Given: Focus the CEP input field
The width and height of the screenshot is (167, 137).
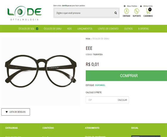Looking at the screenshot, I should [101, 100].
